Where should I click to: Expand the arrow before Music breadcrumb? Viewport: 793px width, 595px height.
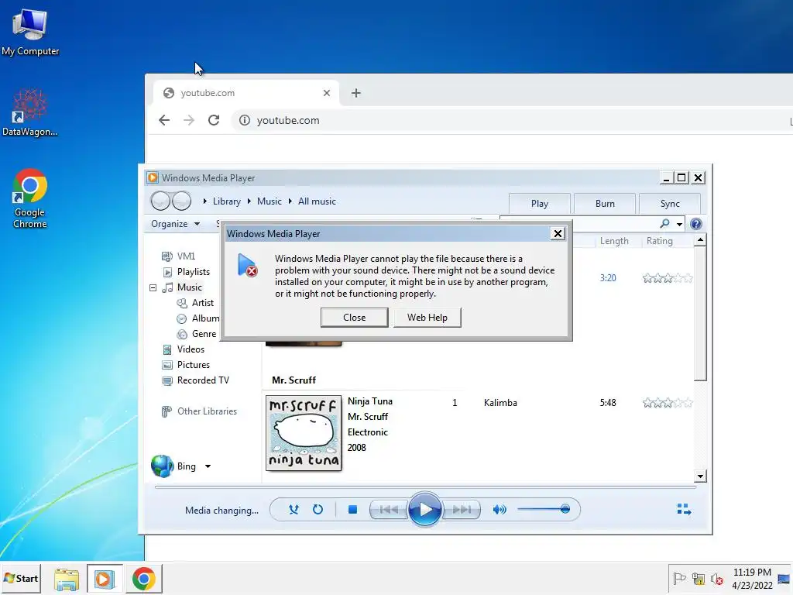click(249, 201)
